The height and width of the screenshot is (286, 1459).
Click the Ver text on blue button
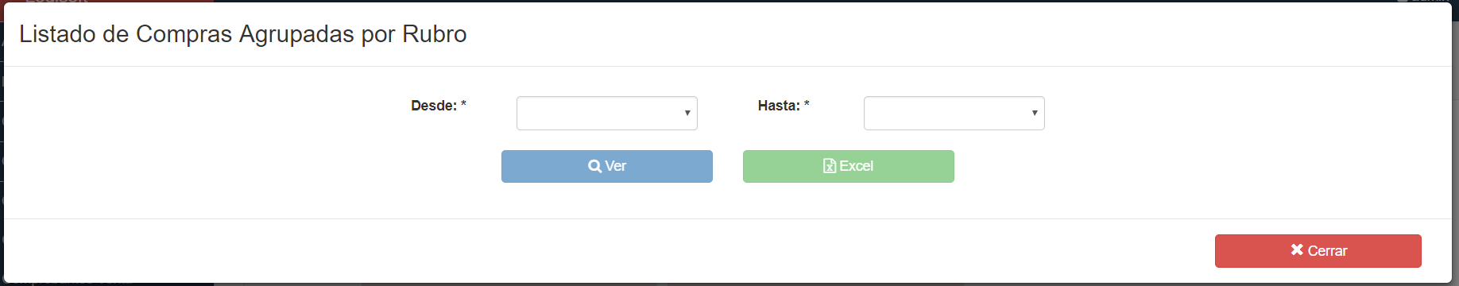click(x=616, y=166)
